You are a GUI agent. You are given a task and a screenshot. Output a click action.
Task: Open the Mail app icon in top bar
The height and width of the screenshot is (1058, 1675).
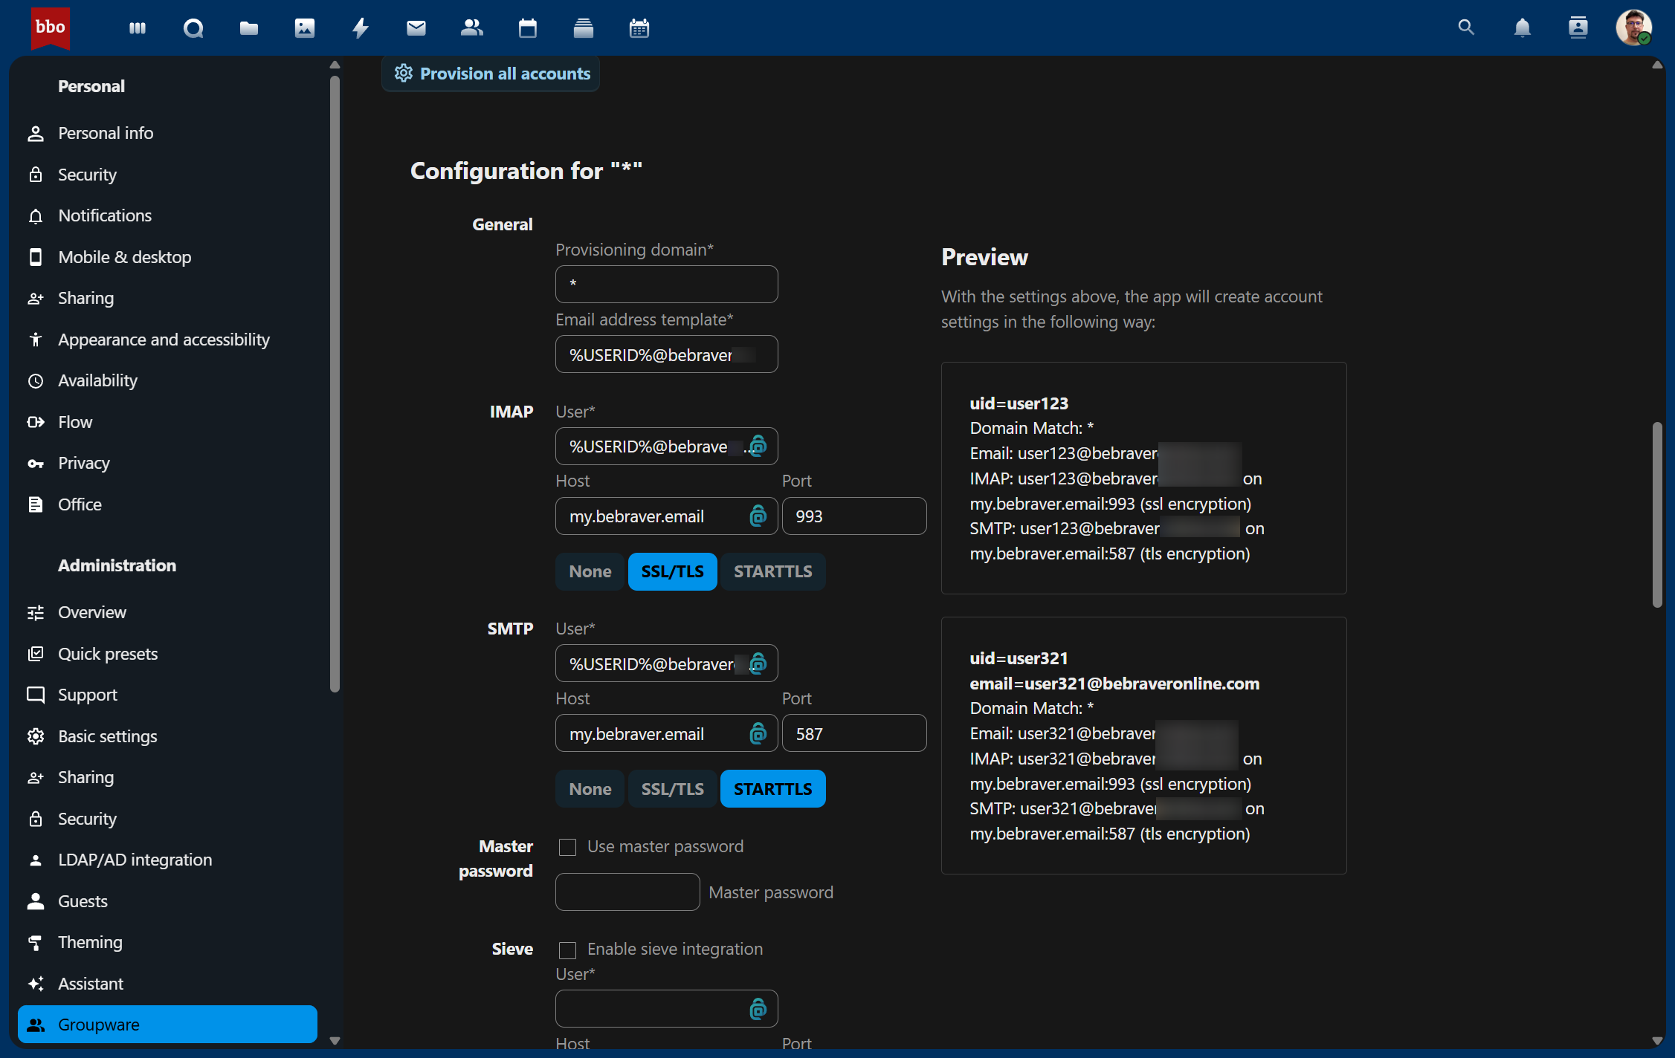(416, 28)
